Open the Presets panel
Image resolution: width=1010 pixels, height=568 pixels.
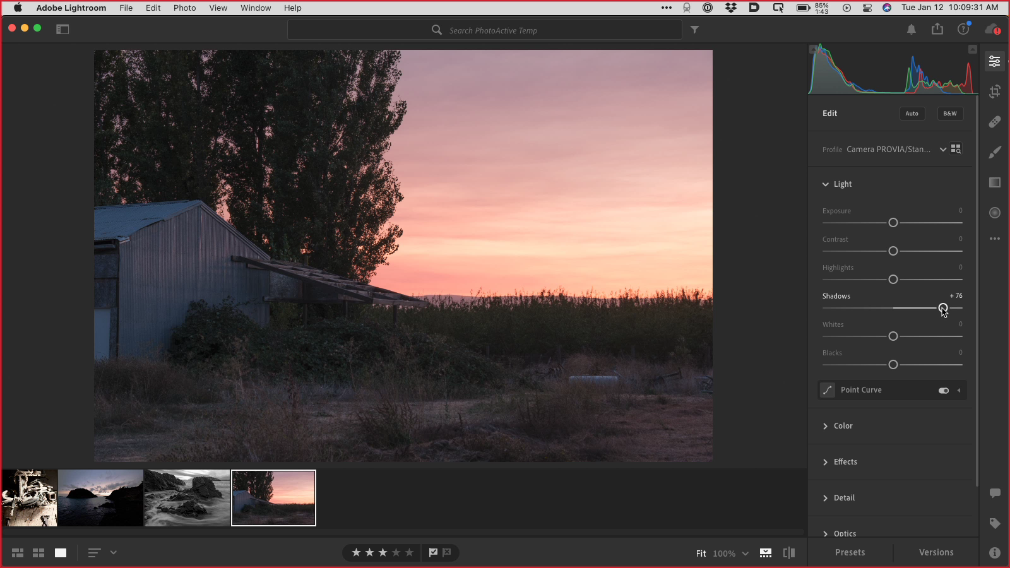pyautogui.click(x=850, y=552)
